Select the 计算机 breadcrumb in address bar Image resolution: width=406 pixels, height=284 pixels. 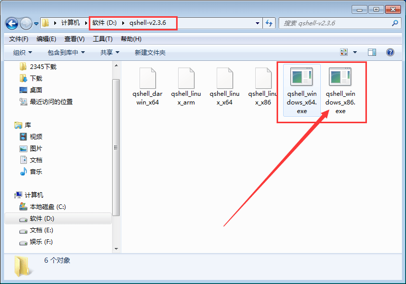click(70, 23)
